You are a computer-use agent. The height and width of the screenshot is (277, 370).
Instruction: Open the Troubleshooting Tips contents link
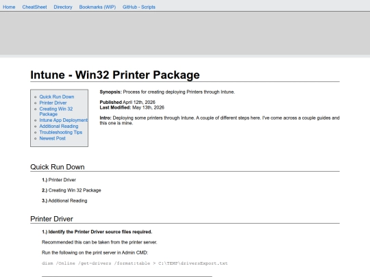[x=61, y=133]
